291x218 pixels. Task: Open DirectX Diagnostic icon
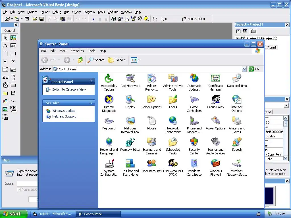point(109,104)
